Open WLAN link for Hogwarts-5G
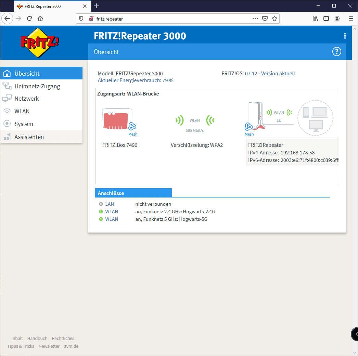358x356 pixels. pyautogui.click(x=112, y=219)
